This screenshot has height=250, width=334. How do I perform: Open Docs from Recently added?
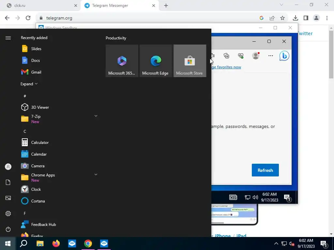(60, 60)
